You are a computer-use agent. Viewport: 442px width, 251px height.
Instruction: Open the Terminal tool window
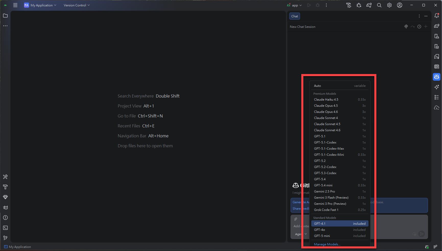[x=5, y=228]
